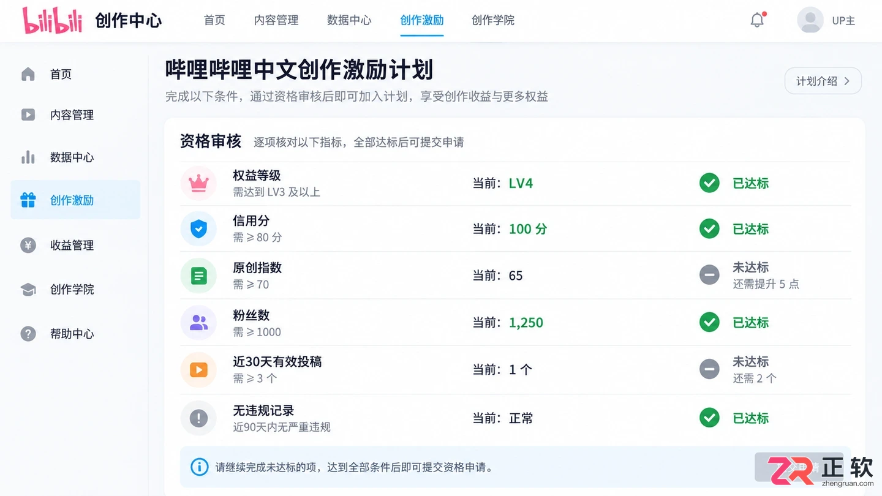
Task: Click the green check for 无违规记录
Action: (709, 418)
